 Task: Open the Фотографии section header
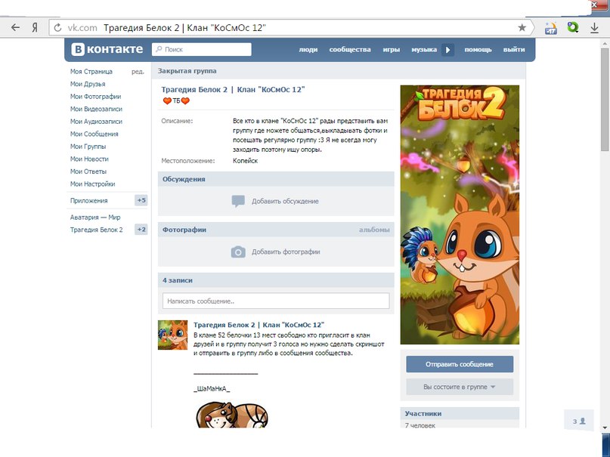[x=184, y=230]
